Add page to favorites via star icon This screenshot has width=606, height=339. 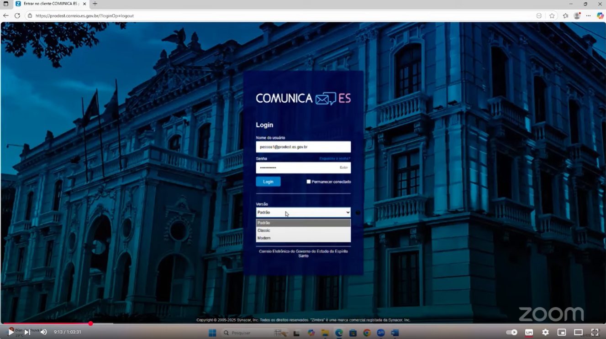[x=552, y=16]
